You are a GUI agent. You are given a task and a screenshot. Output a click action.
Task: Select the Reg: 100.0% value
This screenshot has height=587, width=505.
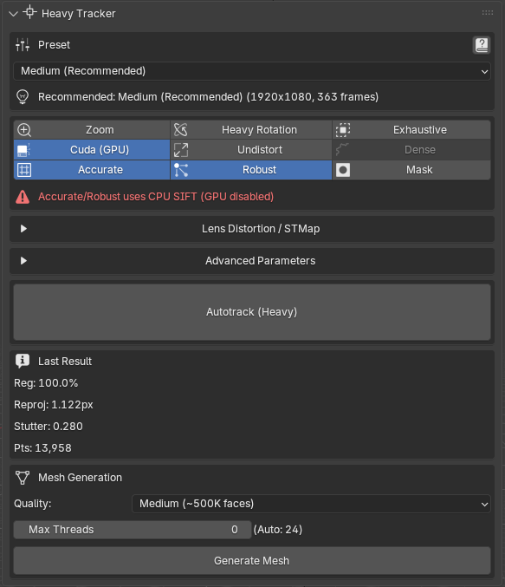tap(46, 383)
